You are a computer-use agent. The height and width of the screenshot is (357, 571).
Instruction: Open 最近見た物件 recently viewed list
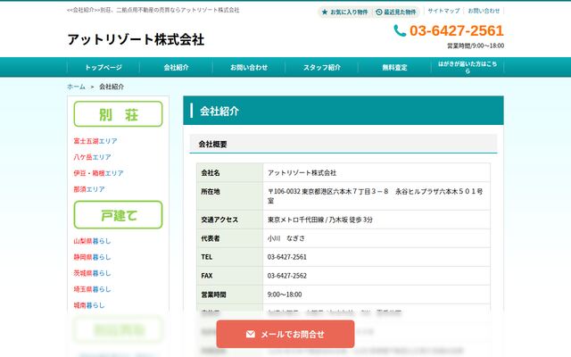396,12
